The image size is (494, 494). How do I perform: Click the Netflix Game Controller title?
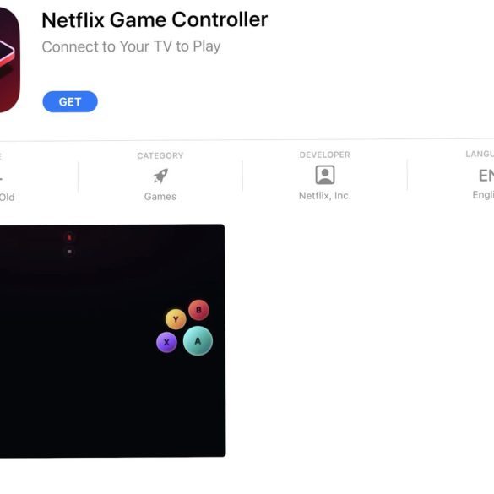(155, 20)
